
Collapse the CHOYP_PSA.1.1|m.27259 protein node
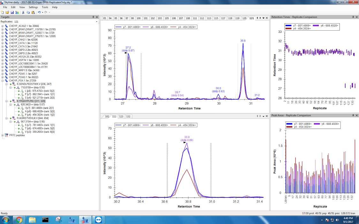pyautogui.click(x=3, y=81)
